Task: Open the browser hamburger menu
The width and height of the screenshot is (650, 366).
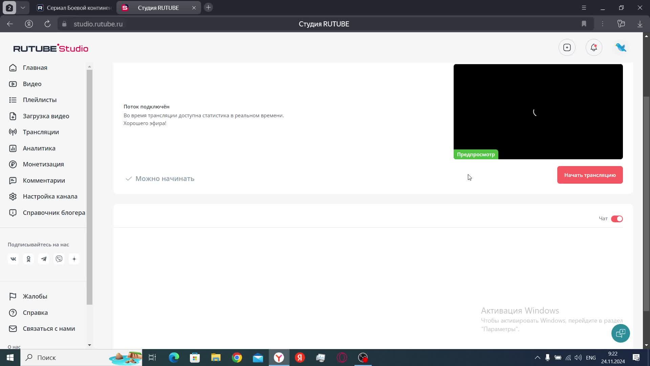Action: 584,7
